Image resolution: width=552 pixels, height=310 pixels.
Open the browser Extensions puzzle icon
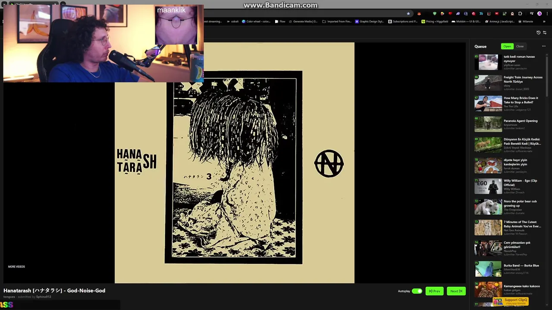[520, 13]
